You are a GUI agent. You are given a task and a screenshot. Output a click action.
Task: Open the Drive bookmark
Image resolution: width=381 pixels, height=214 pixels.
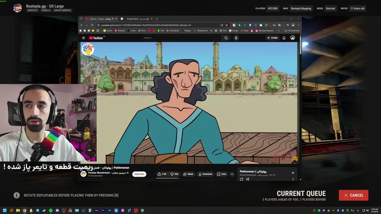coord(142,31)
